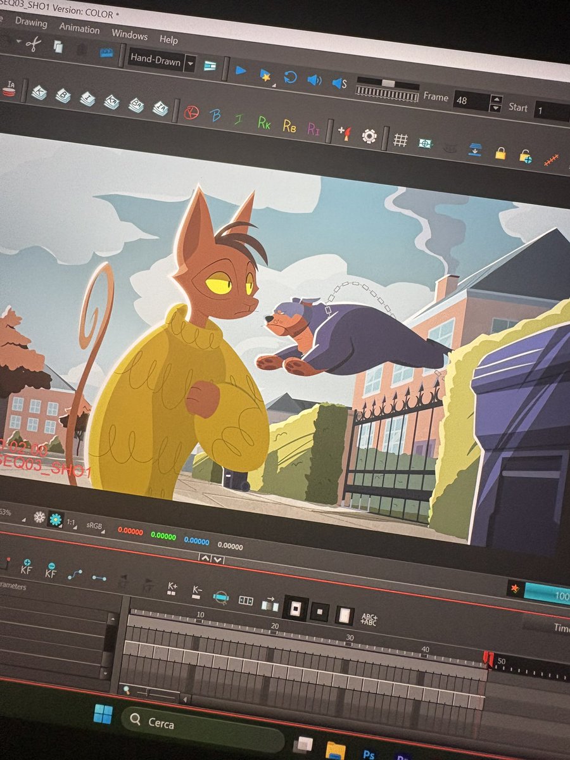Click the split cells timeline icon
The height and width of the screenshot is (760, 570).
[x=245, y=600]
